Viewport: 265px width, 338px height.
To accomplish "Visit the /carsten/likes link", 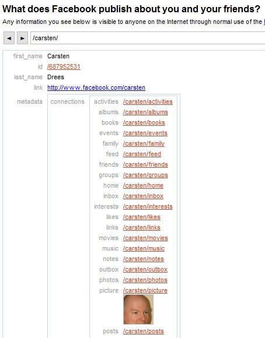I will [142, 217].
